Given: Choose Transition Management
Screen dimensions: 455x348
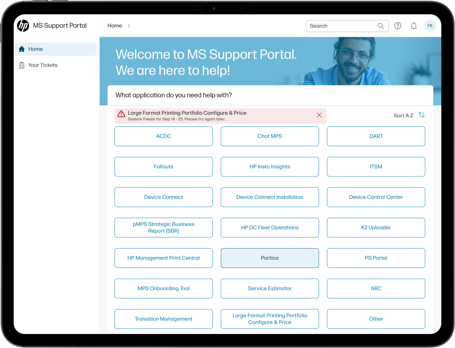Looking at the screenshot, I should click(164, 319).
